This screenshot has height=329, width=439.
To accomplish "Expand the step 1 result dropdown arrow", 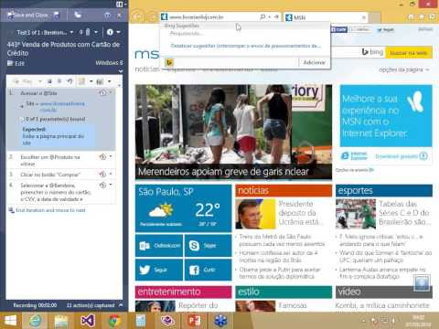I will [111, 92].
